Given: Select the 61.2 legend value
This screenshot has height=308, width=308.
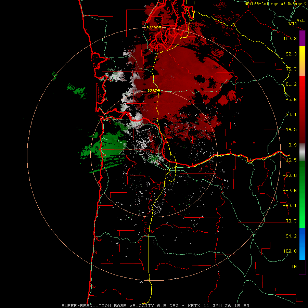Looking at the screenshot, I should pos(291,84).
